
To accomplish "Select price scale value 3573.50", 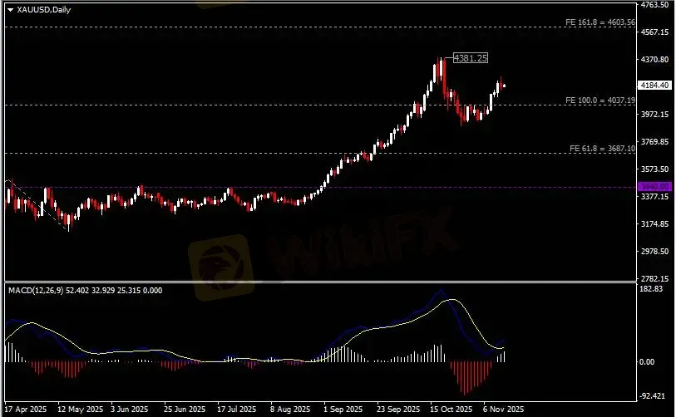I will click(654, 169).
